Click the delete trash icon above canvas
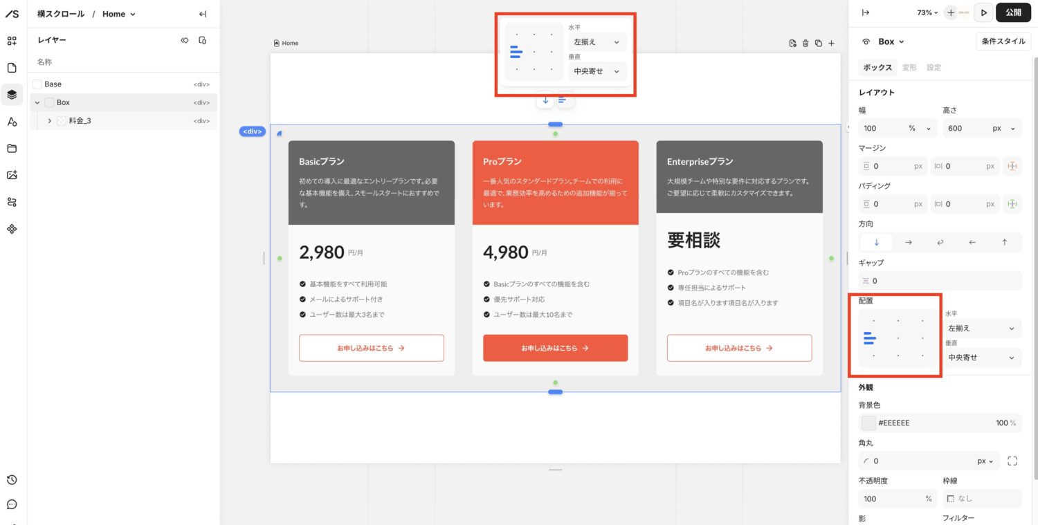Viewport: 1038px width, 525px height. pos(805,44)
